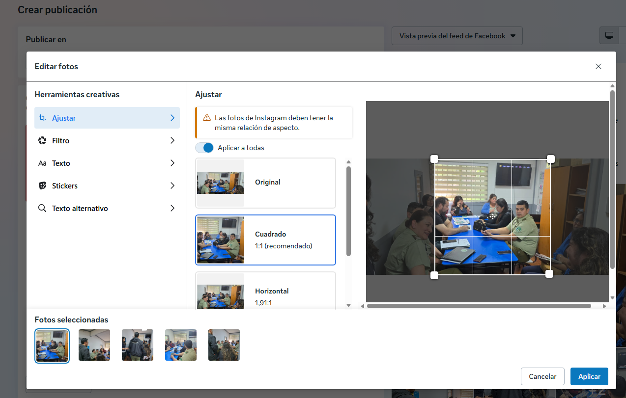Click the Aplicar button

589,376
